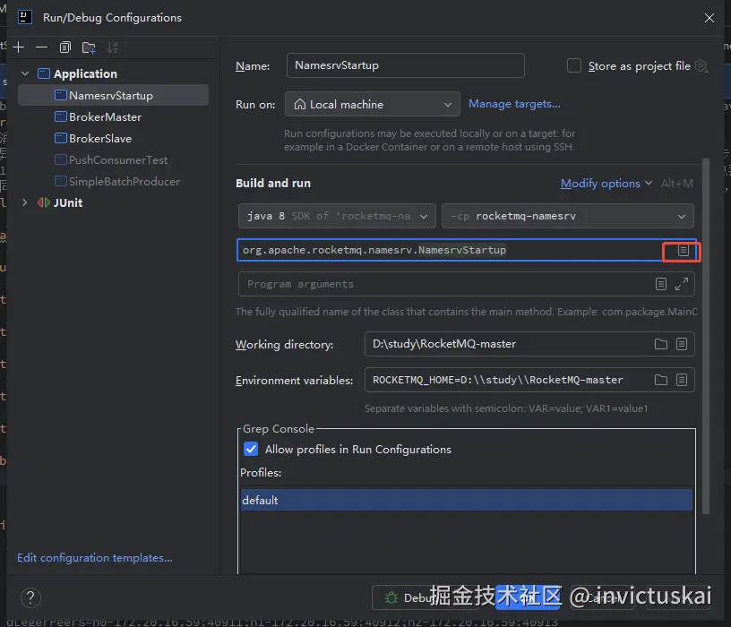Image resolution: width=731 pixels, height=627 pixels.
Task: Click the dialog vertical scrollbar
Action: coord(706,336)
